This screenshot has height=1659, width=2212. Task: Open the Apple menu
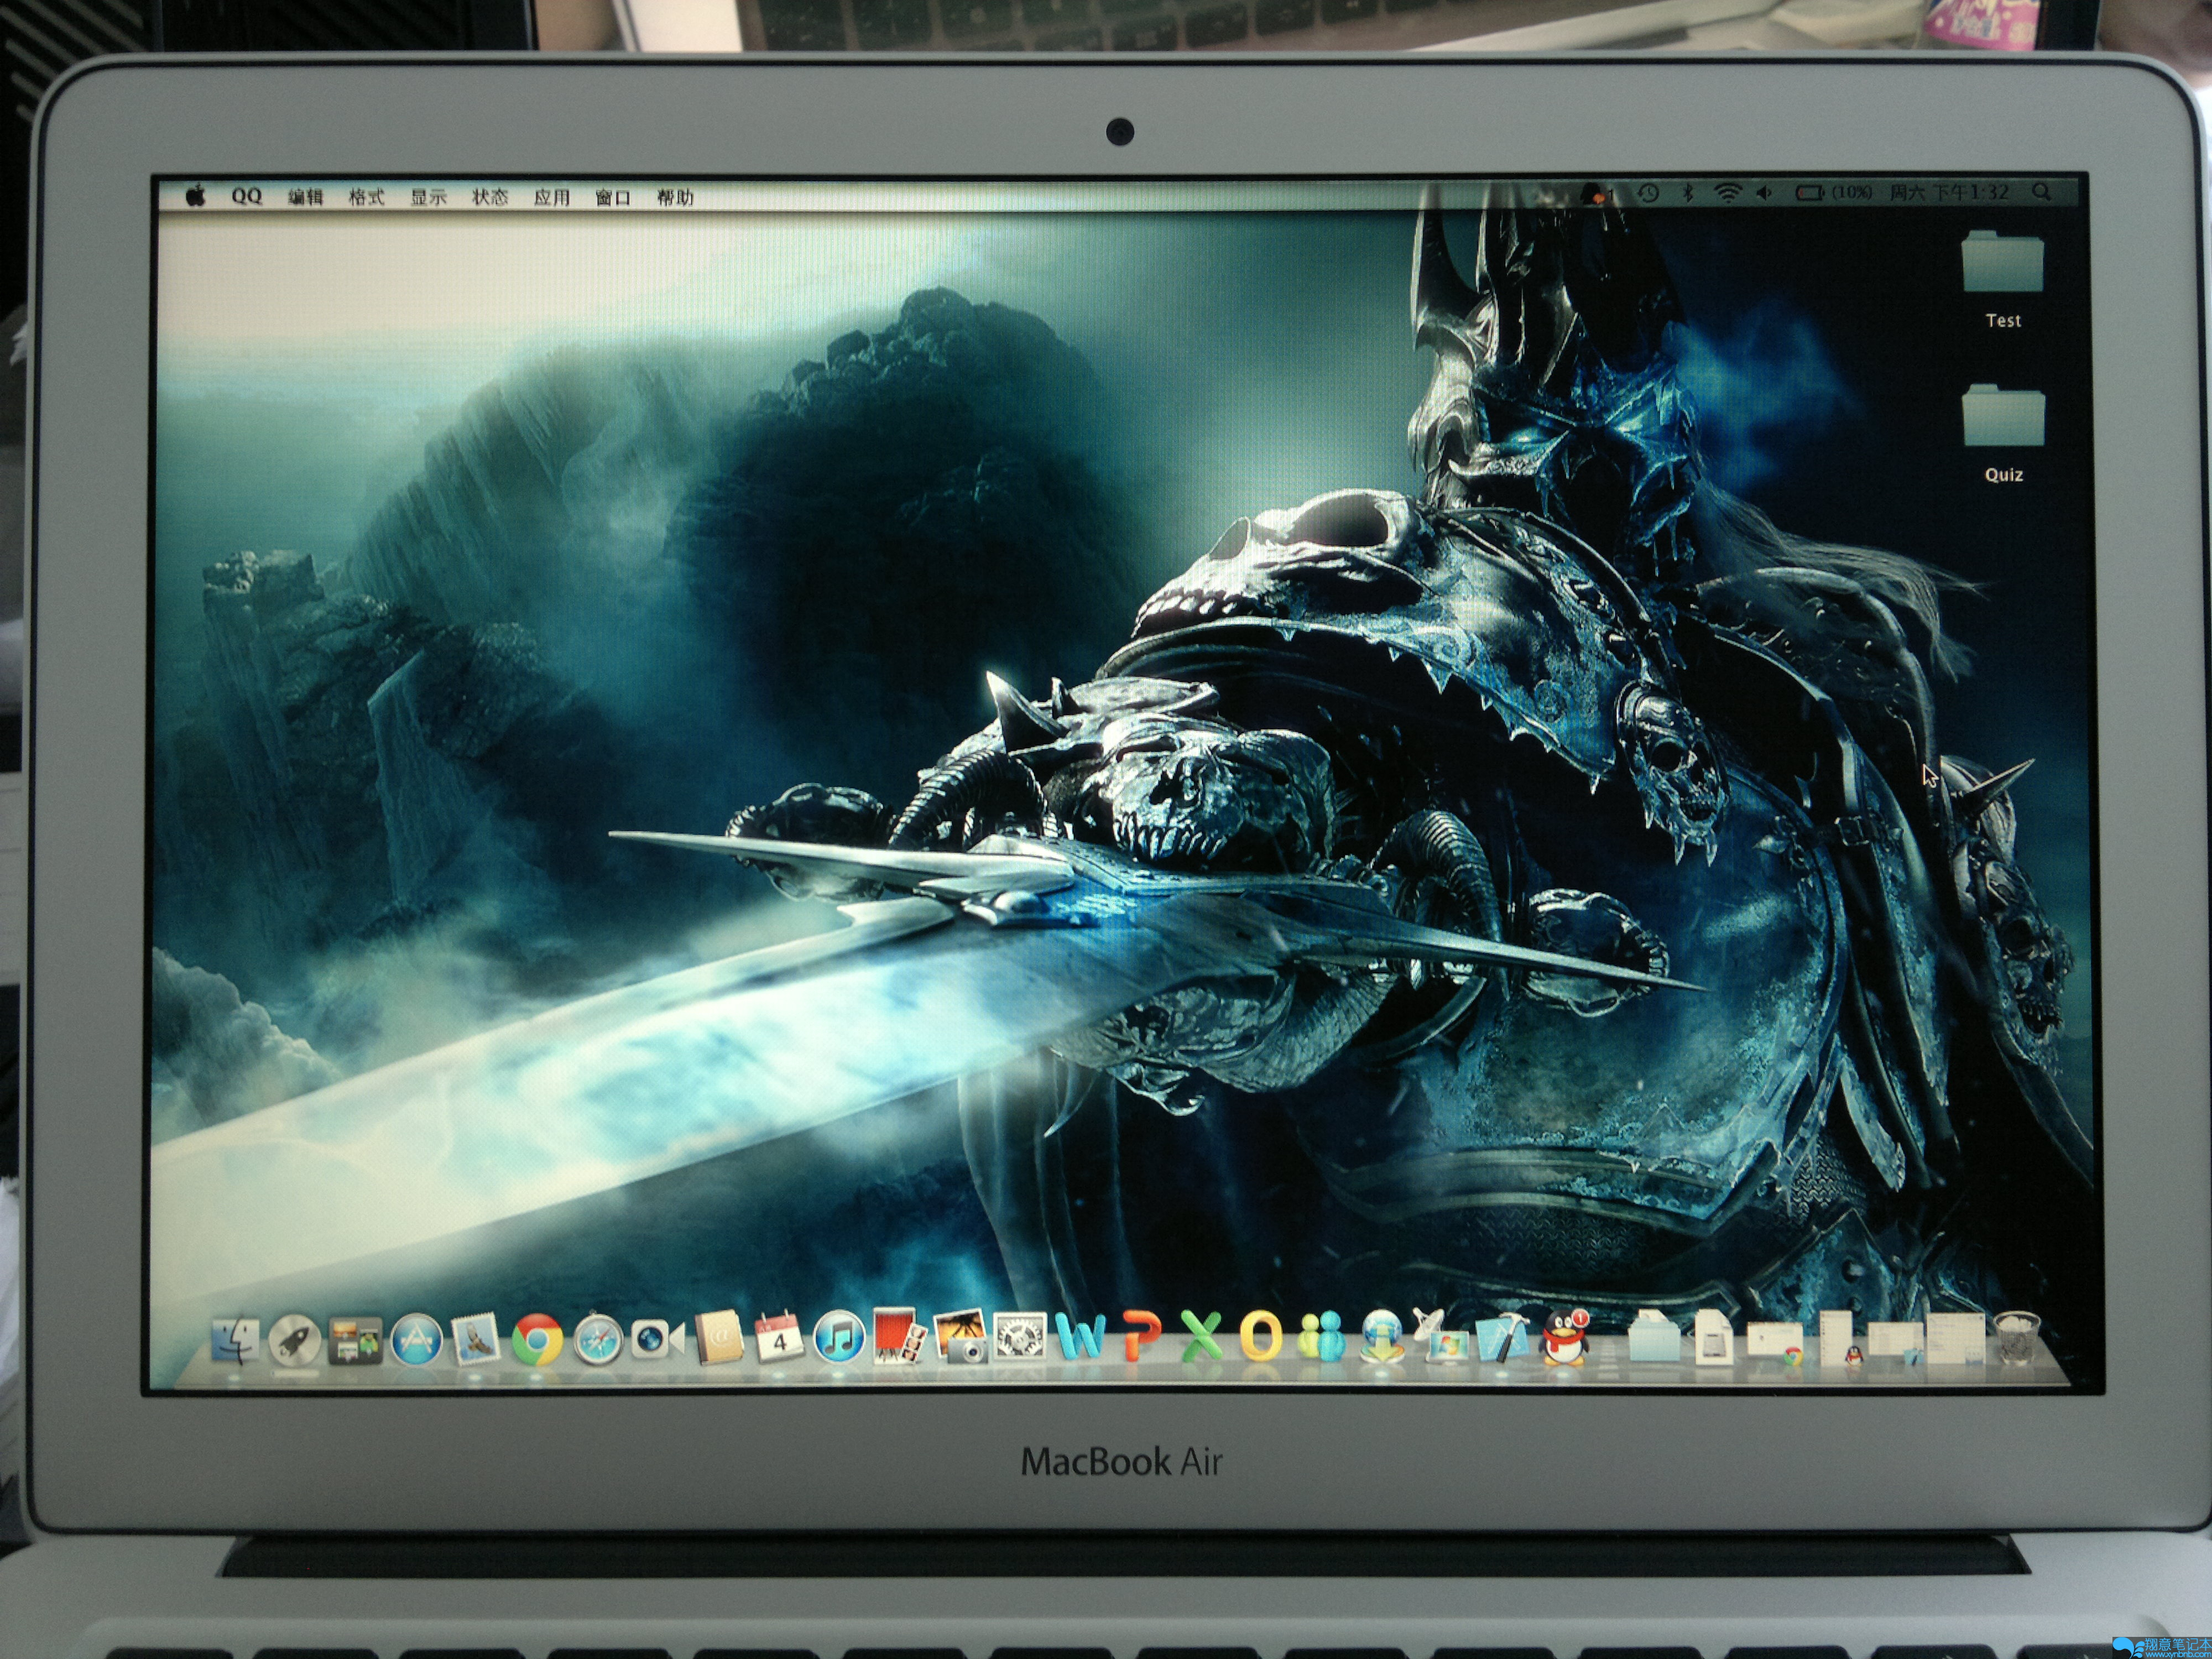click(x=196, y=195)
